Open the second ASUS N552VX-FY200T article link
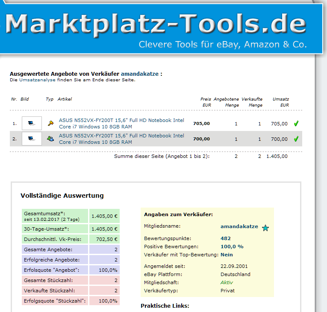The height and width of the screenshot is (312, 327). click(121, 139)
